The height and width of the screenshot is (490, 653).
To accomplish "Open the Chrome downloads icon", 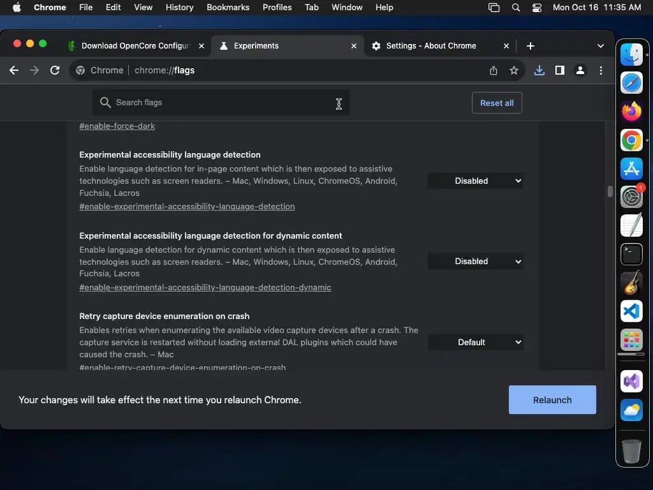I will [x=539, y=70].
